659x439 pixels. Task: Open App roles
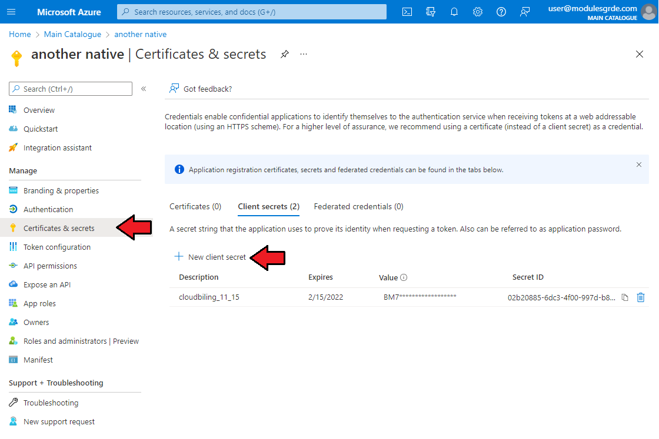tap(39, 303)
